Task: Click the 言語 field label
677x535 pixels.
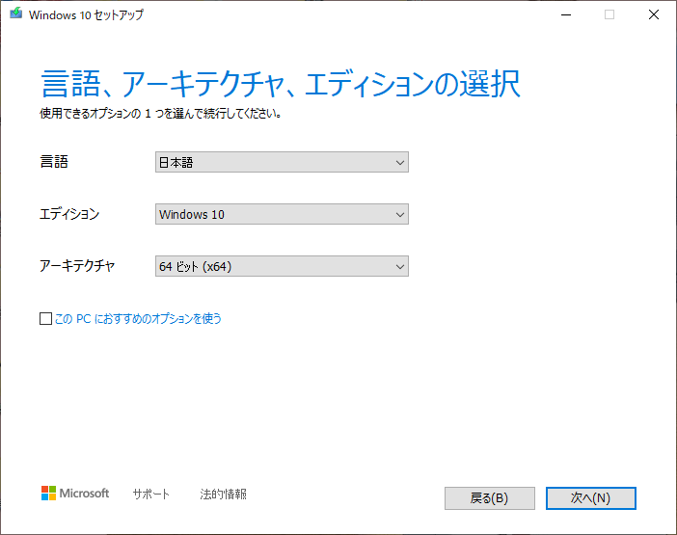Action: point(54,162)
